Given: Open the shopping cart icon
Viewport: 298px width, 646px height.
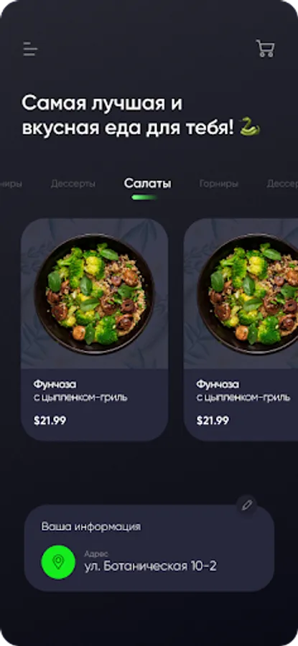Looking at the screenshot, I should pos(265,48).
